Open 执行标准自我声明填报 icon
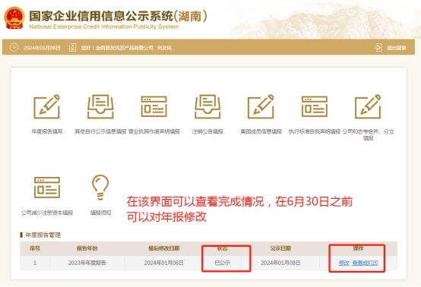 [x=315, y=106]
